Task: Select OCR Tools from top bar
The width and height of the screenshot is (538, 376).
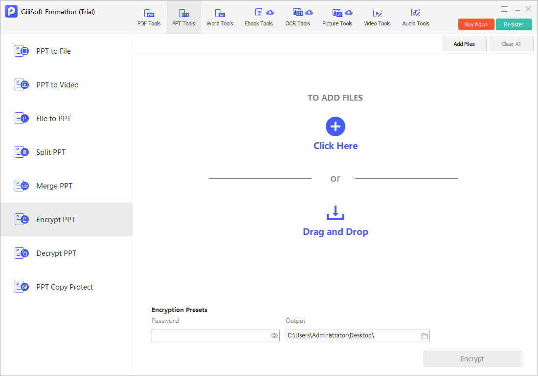Action: tap(297, 18)
